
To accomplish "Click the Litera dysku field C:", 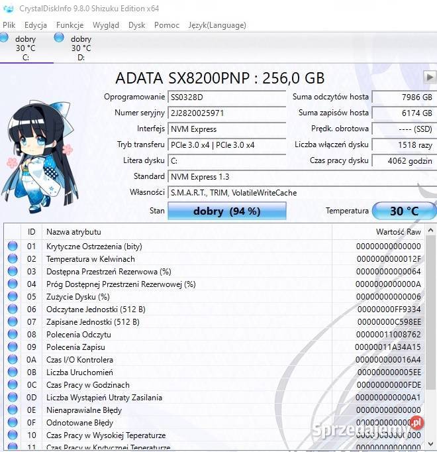I will click(x=226, y=160).
